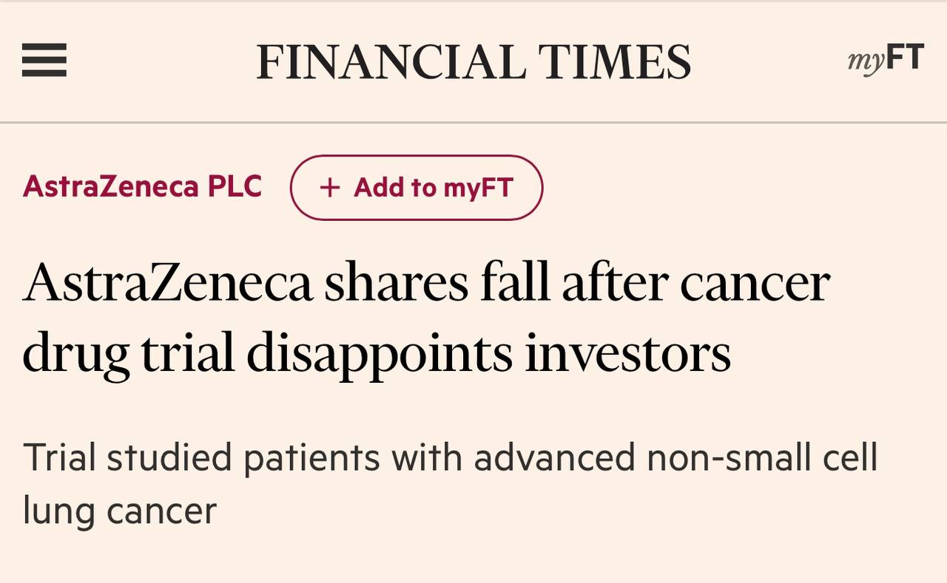Click "lung cancer" text in the subheading
This screenshot has height=583, width=947.
tap(120, 511)
